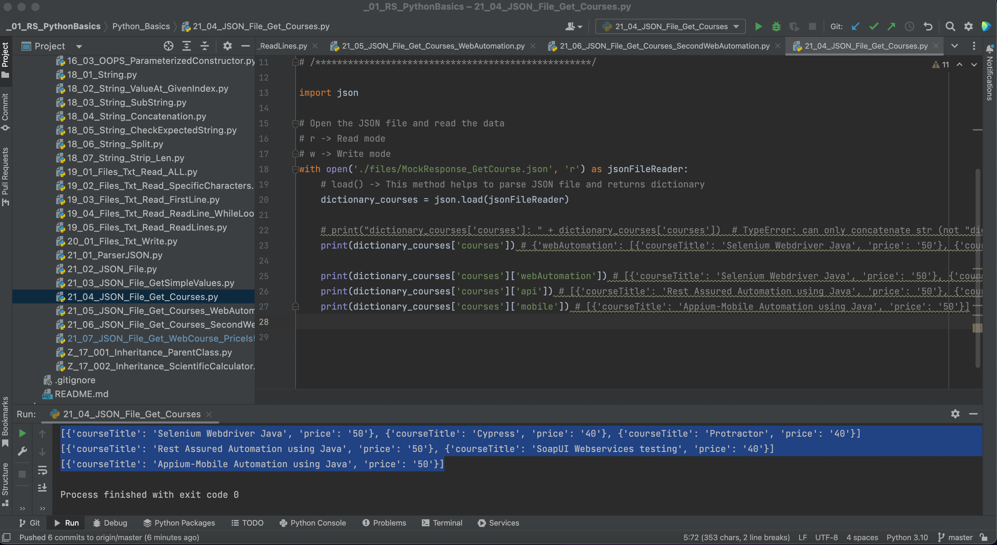Expand all items in the Project tree
The height and width of the screenshot is (545, 997).
pos(187,46)
